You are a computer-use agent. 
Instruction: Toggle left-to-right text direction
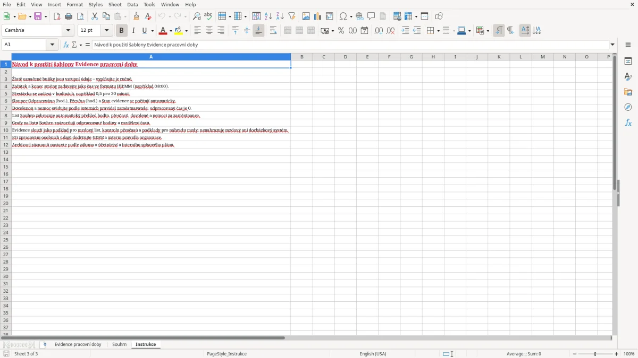click(499, 31)
